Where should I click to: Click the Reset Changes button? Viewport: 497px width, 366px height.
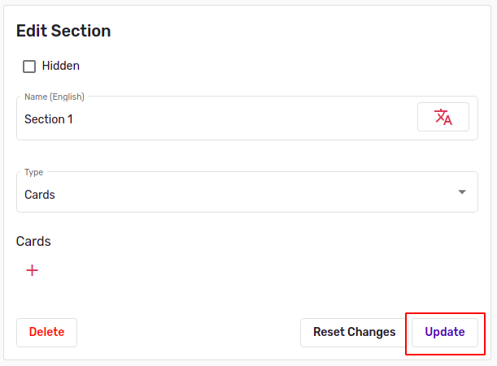(x=354, y=333)
